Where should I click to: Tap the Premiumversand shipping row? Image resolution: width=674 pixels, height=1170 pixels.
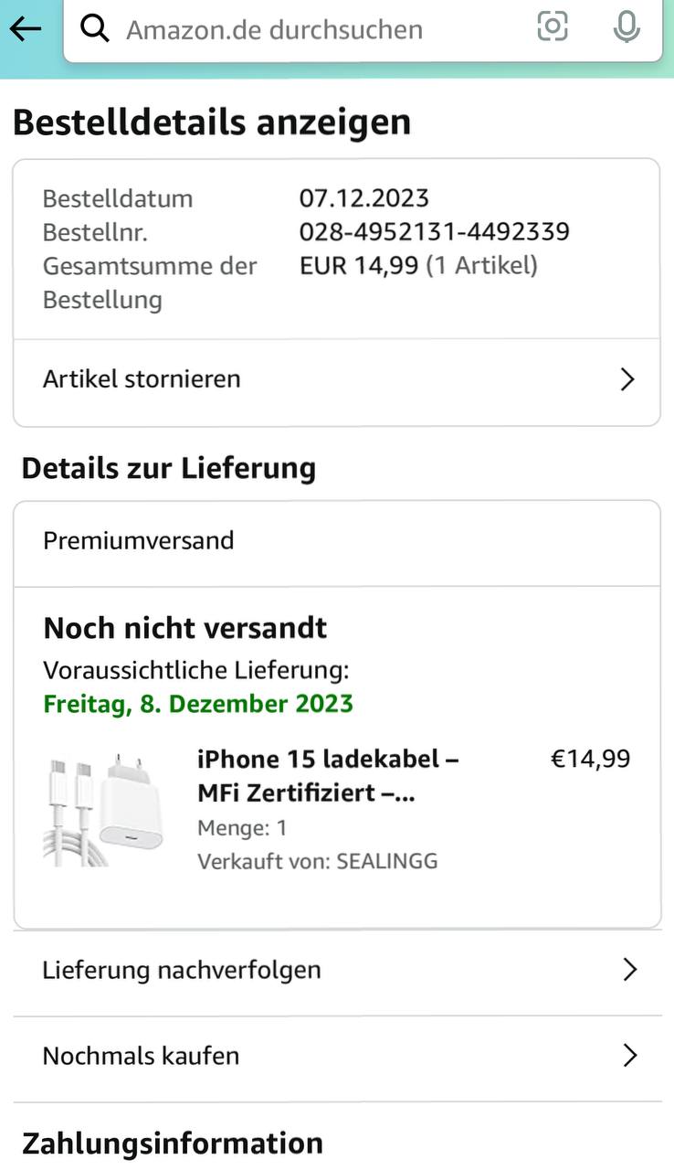[x=139, y=540]
